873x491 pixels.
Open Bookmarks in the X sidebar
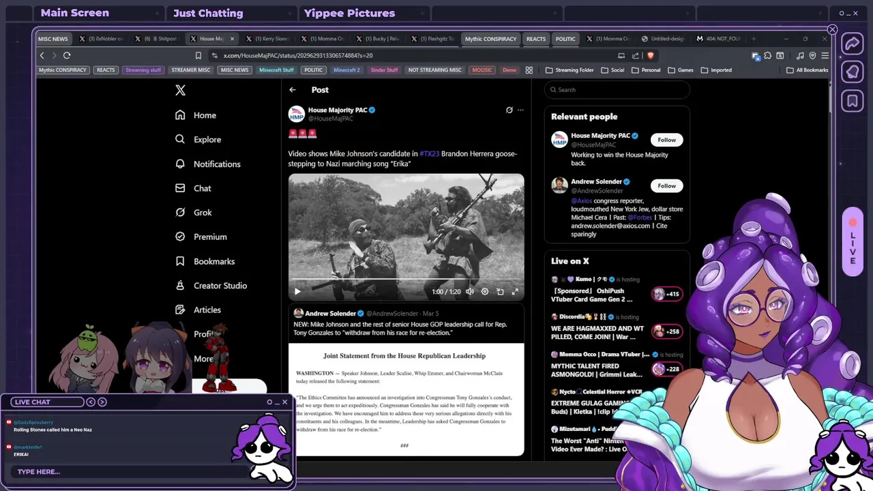point(205,261)
